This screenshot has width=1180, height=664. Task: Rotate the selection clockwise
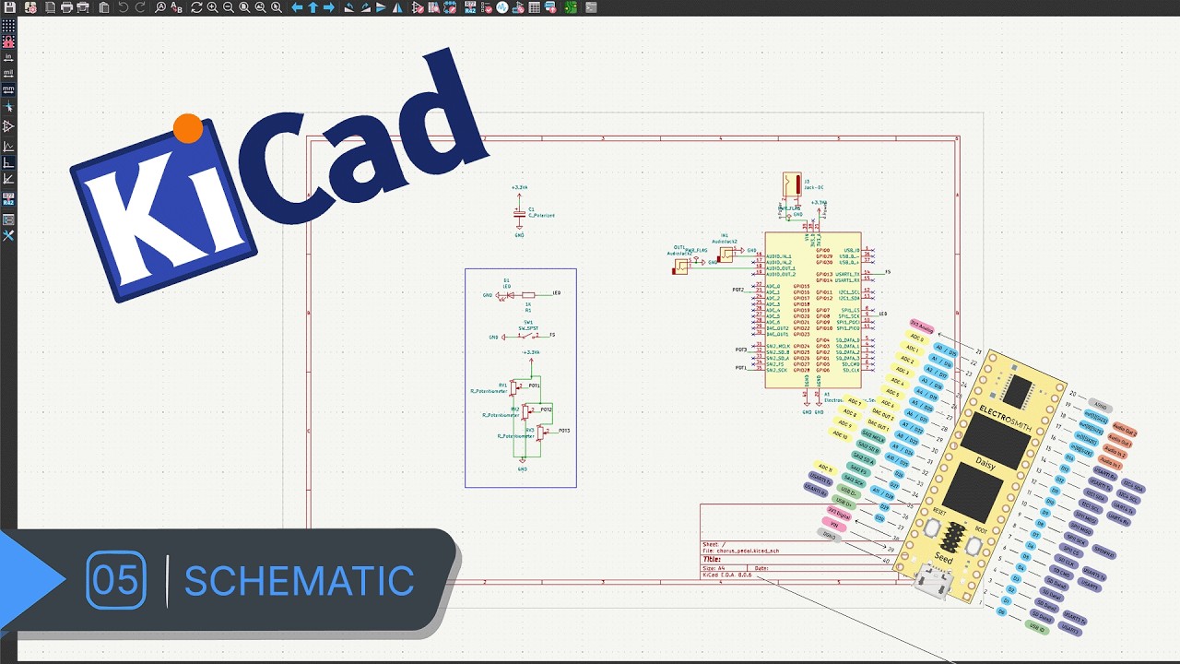point(365,7)
